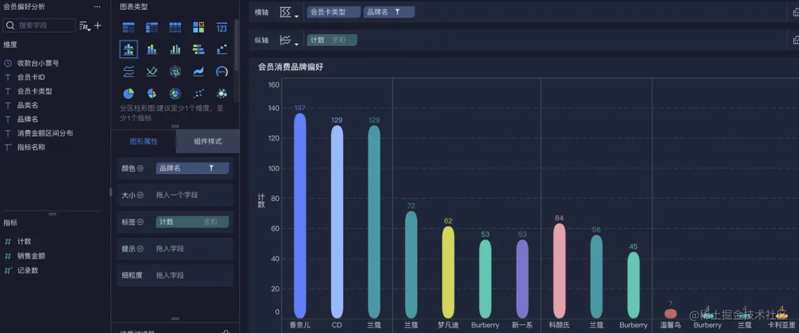This screenshot has height=333, width=799.
Task: Select the 会员卡类型 dimension field
Action: [35, 91]
